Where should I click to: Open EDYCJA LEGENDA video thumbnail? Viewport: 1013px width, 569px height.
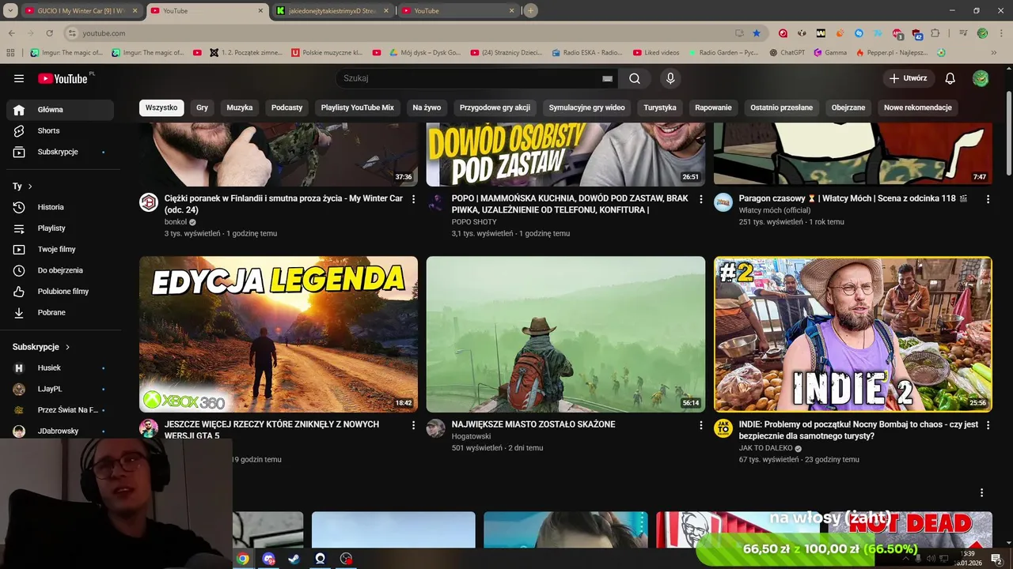(x=279, y=334)
